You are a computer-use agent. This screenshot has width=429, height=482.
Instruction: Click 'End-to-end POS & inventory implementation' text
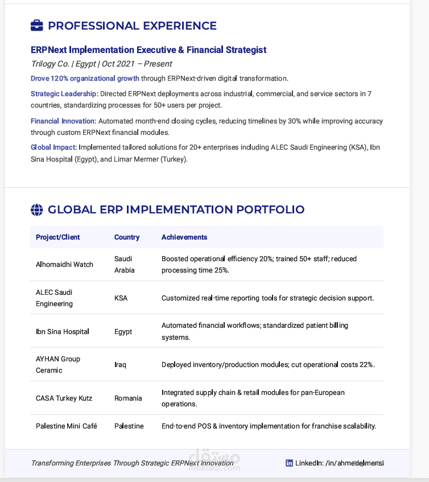269,426
